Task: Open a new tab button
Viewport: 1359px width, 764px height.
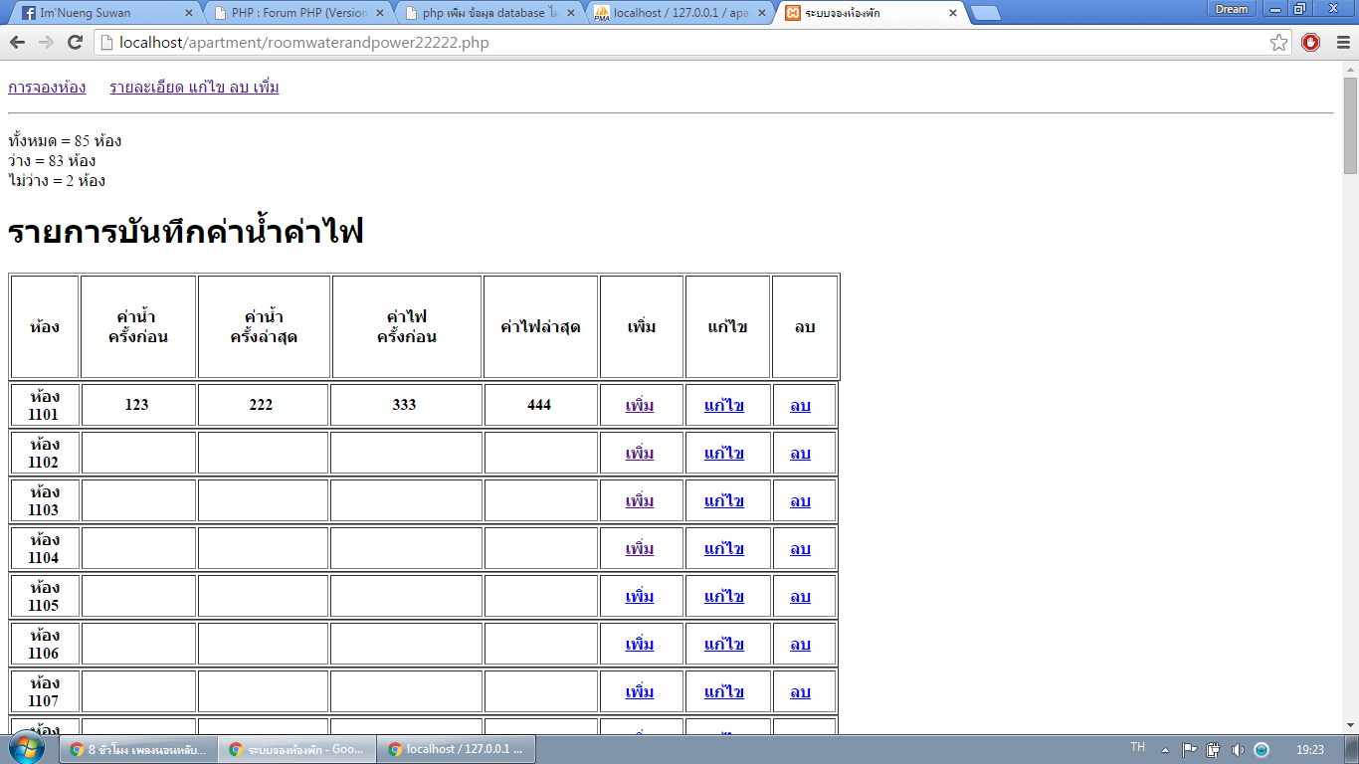Action: (x=986, y=13)
